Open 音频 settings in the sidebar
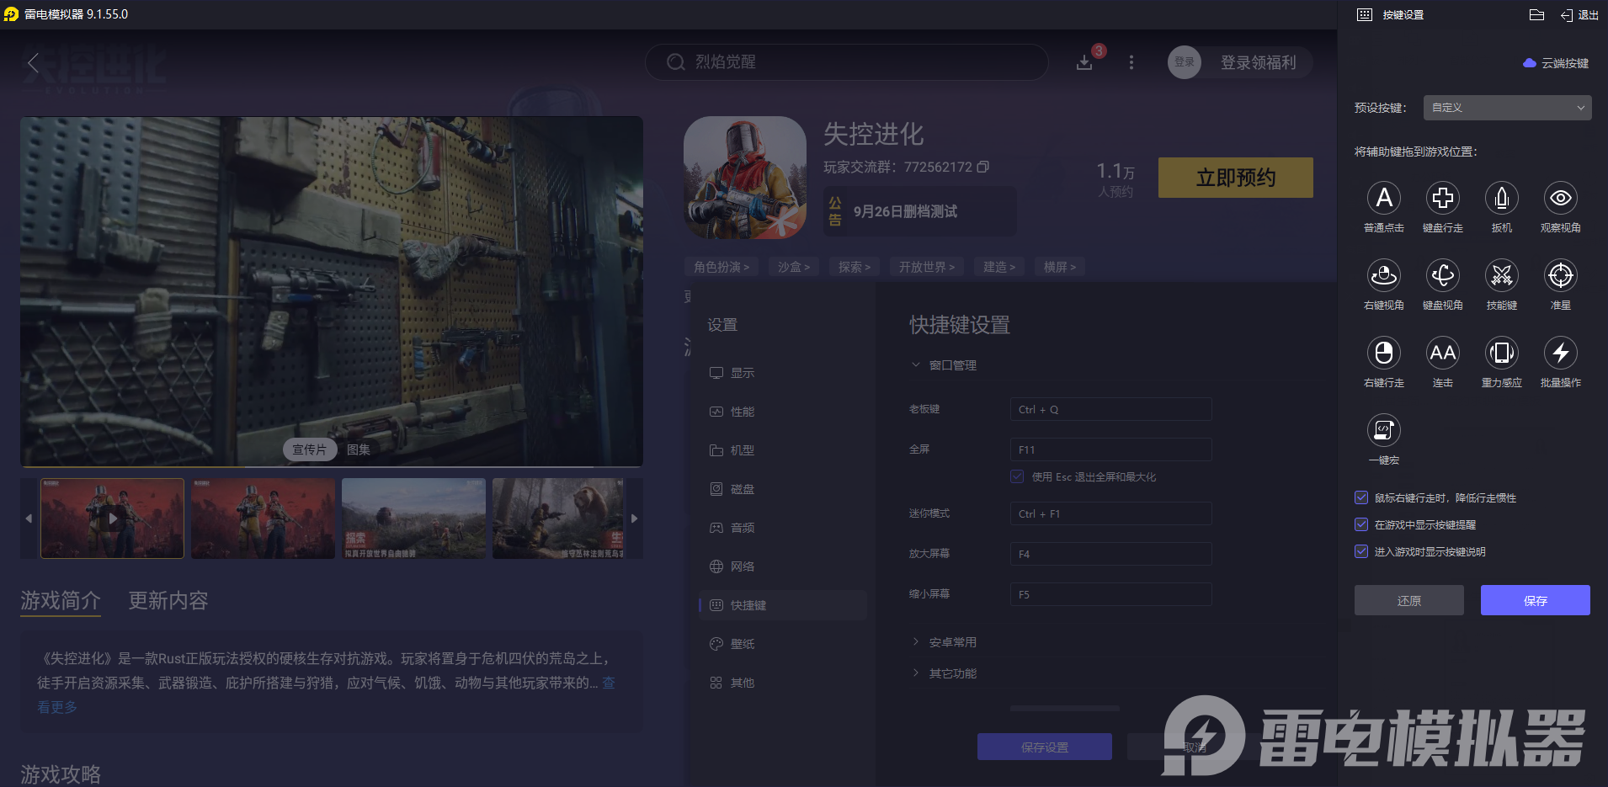Screen dimensions: 1608x787 pos(743,528)
